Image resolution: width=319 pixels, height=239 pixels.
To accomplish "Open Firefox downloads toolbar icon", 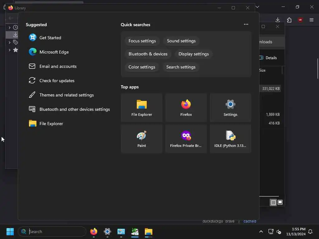I will pos(278,20).
